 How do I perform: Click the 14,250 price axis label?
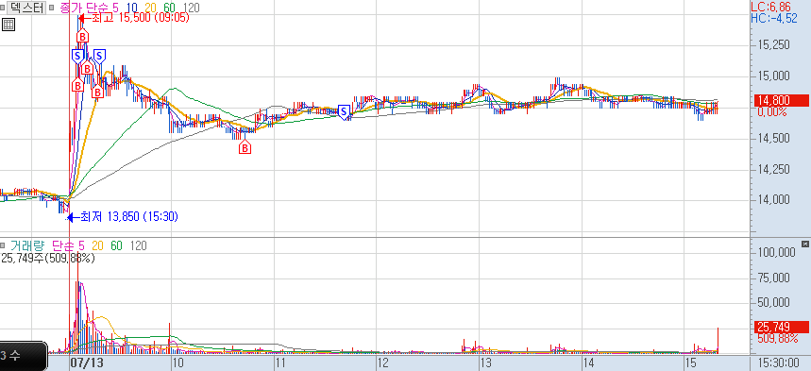pos(774,169)
